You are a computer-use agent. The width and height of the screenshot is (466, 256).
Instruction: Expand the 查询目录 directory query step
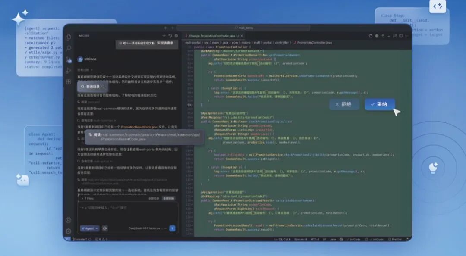pos(93,87)
